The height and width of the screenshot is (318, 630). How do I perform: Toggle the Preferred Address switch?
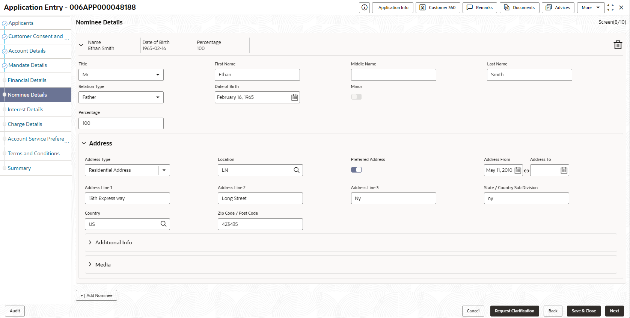coord(356,170)
